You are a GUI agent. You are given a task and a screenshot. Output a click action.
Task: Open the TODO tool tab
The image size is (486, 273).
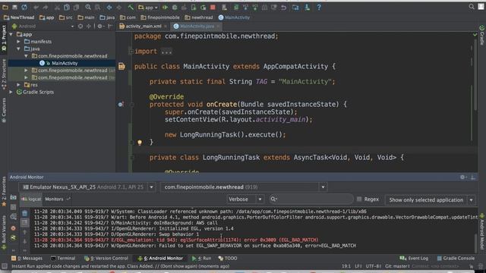point(228,258)
